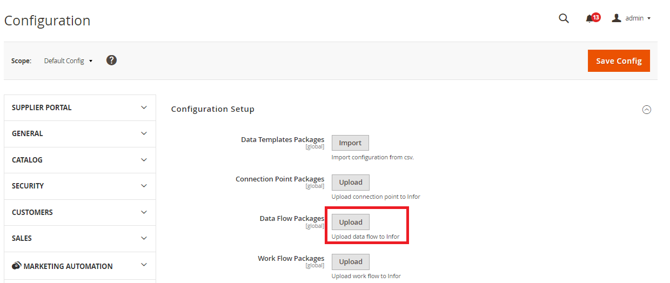Click 'Import configuration from csv.' note
Screen dimensions: 670x283
pyautogui.click(x=373, y=157)
